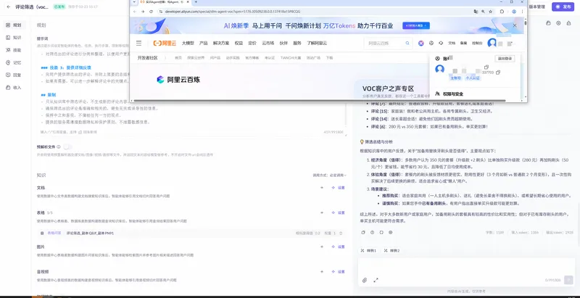Open a new browser tab
Image resolution: width=580 pixels, height=298 pixels.
click(196, 2)
